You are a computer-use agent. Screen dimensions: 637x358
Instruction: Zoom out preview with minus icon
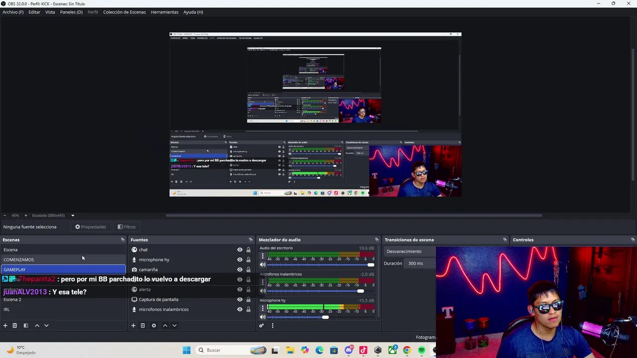[x=5, y=215]
